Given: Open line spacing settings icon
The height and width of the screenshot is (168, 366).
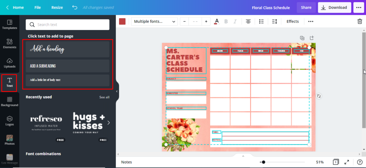Looking at the screenshot, I should point(274,21).
